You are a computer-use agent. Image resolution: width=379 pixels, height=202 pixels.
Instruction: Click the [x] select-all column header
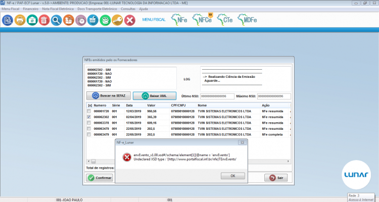tap(90, 106)
